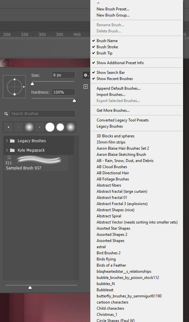Image resolution: width=189 pixels, height=322 pixels.
Task: Select Import Brushes from the menu
Action: click(x=110, y=94)
